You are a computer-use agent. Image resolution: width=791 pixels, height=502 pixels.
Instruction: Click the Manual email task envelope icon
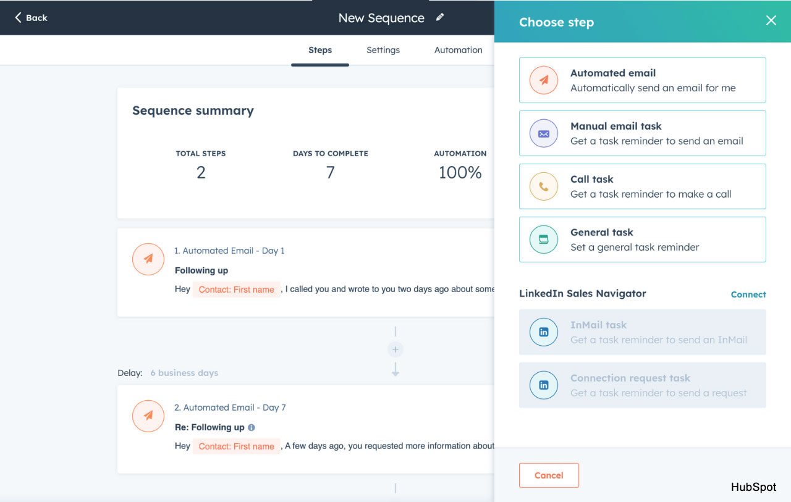tap(544, 133)
